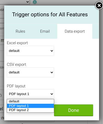Click the Trigger options for All Features heading
103x124 pixels.
click(x=50, y=14)
